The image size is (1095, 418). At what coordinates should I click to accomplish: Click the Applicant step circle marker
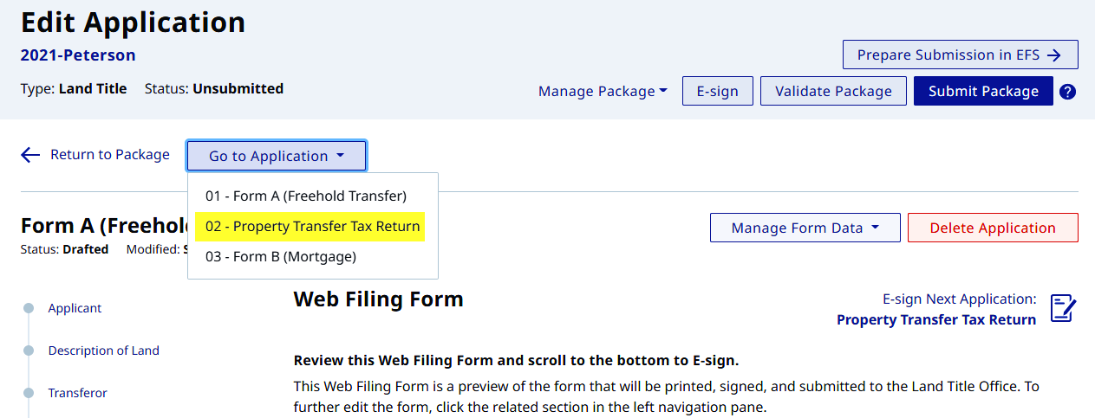click(29, 308)
